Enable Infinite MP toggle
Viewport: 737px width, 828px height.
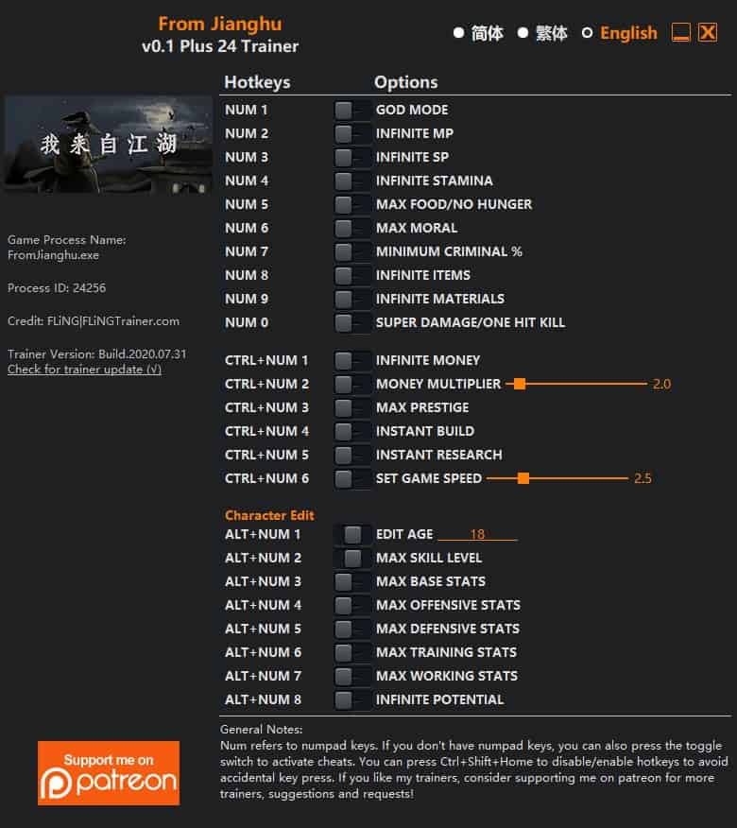[352, 133]
